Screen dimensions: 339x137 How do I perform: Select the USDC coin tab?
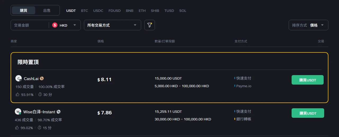click(x=98, y=11)
